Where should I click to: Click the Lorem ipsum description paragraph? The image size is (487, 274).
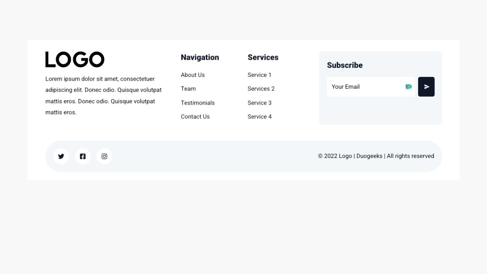point(103,96)
